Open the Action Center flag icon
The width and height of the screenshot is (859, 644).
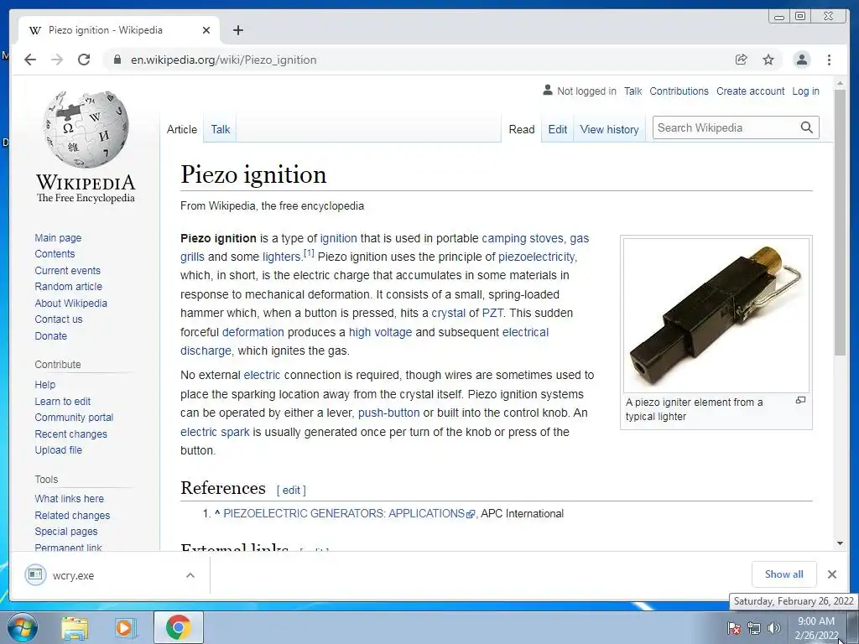click(734, 628)
